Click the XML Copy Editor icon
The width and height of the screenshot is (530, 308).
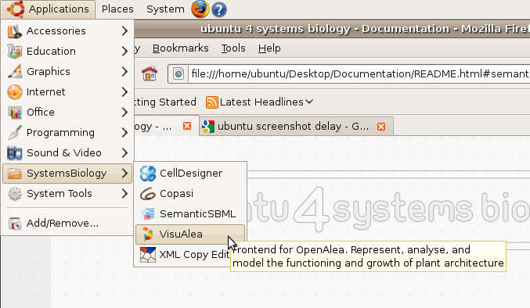[x=148, y=255]
